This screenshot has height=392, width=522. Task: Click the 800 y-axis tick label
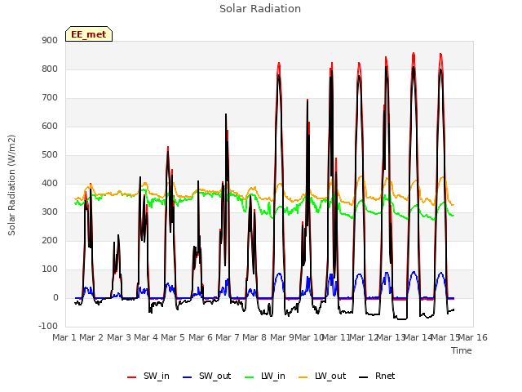[50, 69]
